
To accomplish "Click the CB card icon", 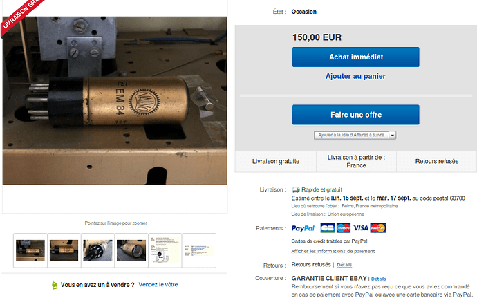I will pos(327,228).
